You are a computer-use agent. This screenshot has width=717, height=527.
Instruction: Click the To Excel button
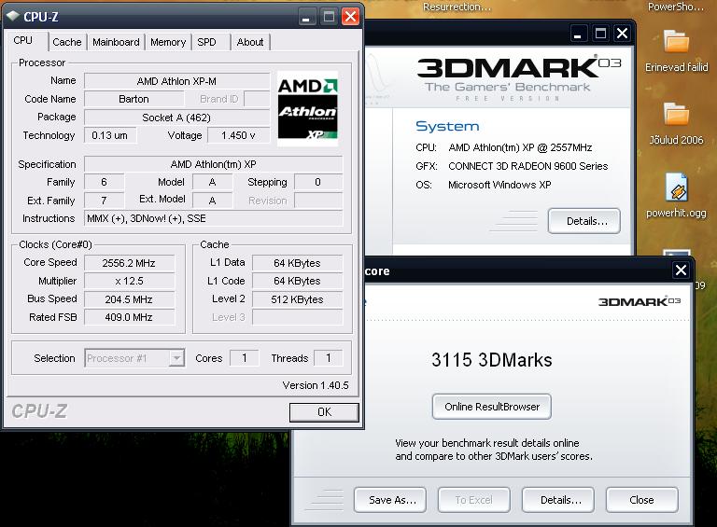(x=474, y=500)
